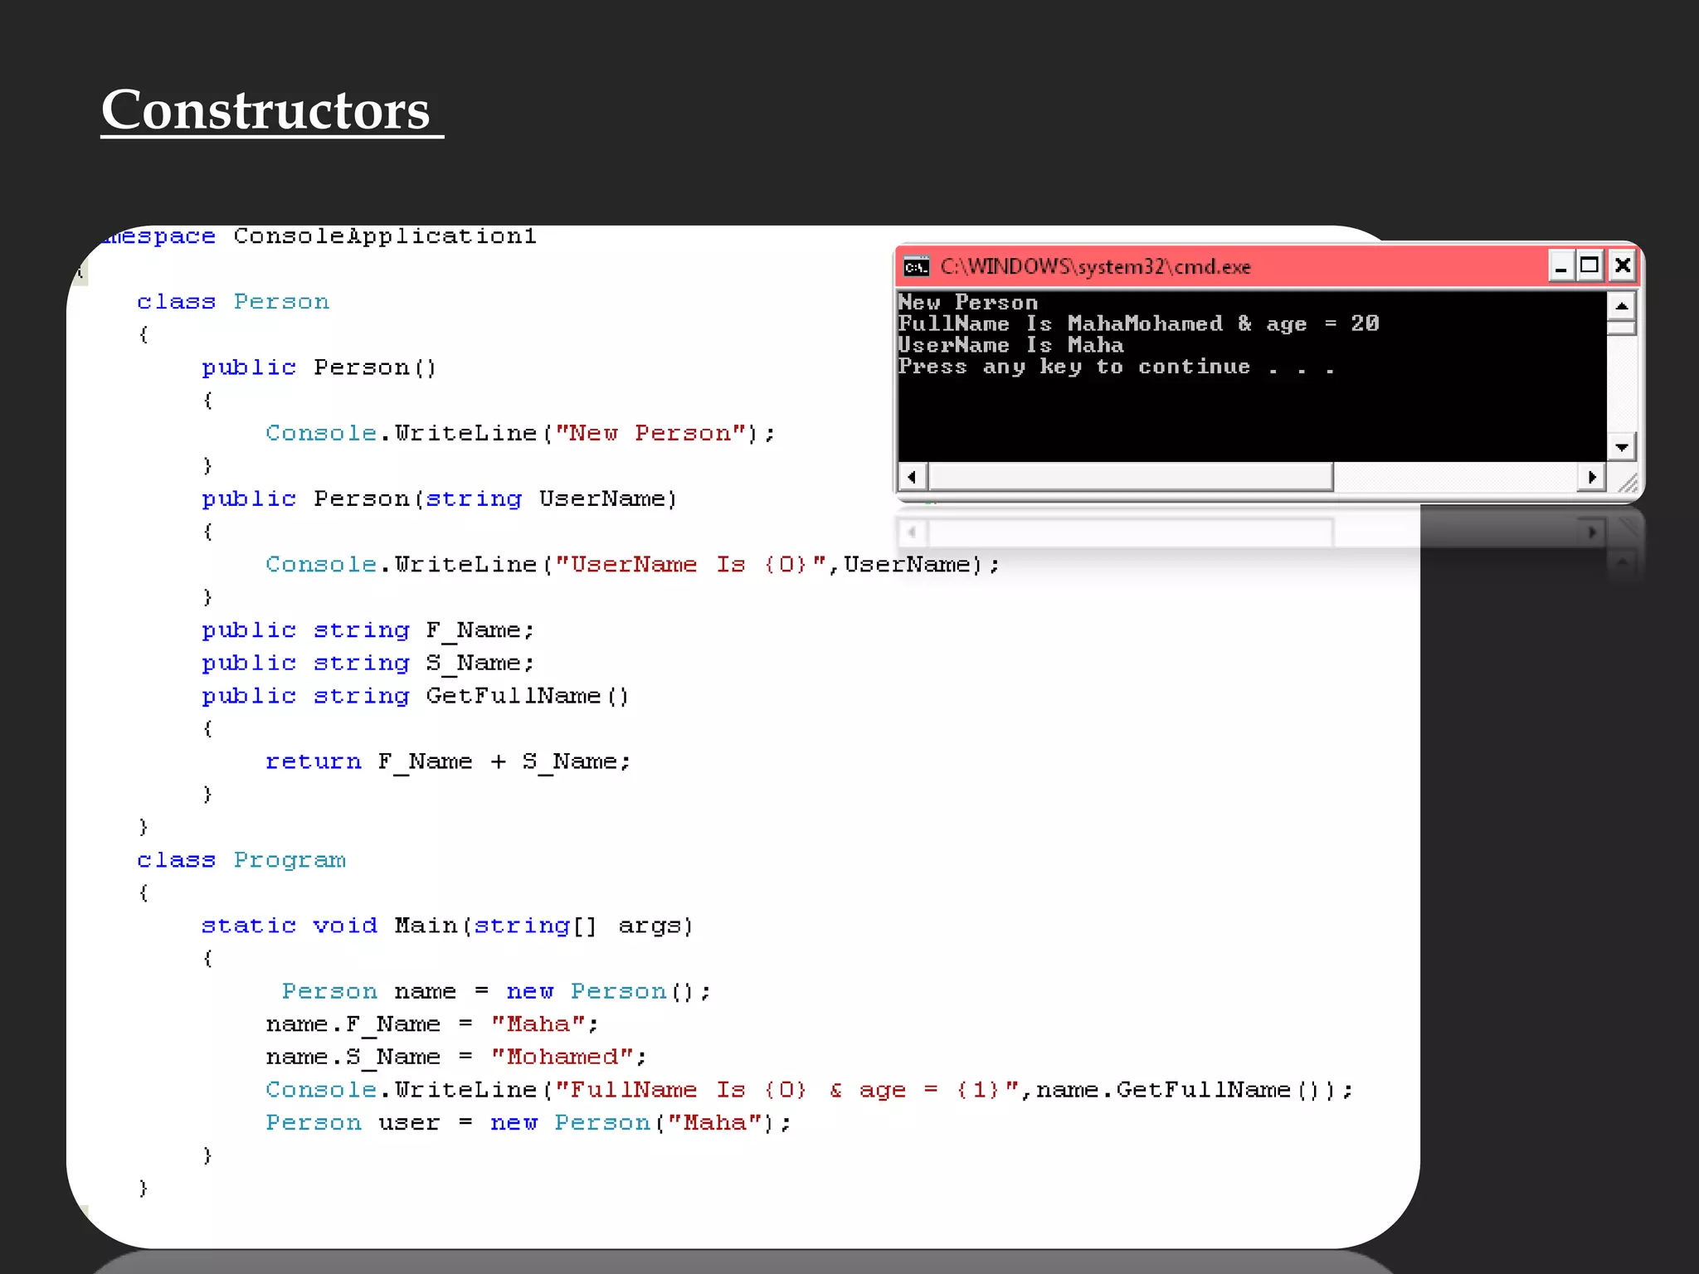Click the cmd horizontal scrollbar thumb
1699x1274 pixels.
click(x=1131, y=477)
